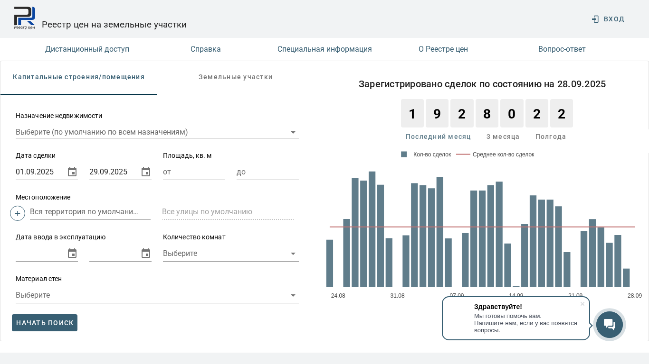Toggle the Среднее кол-во сделок legend line
The image size is (649, 364).
pyautogui.click(x=496, y=155)
